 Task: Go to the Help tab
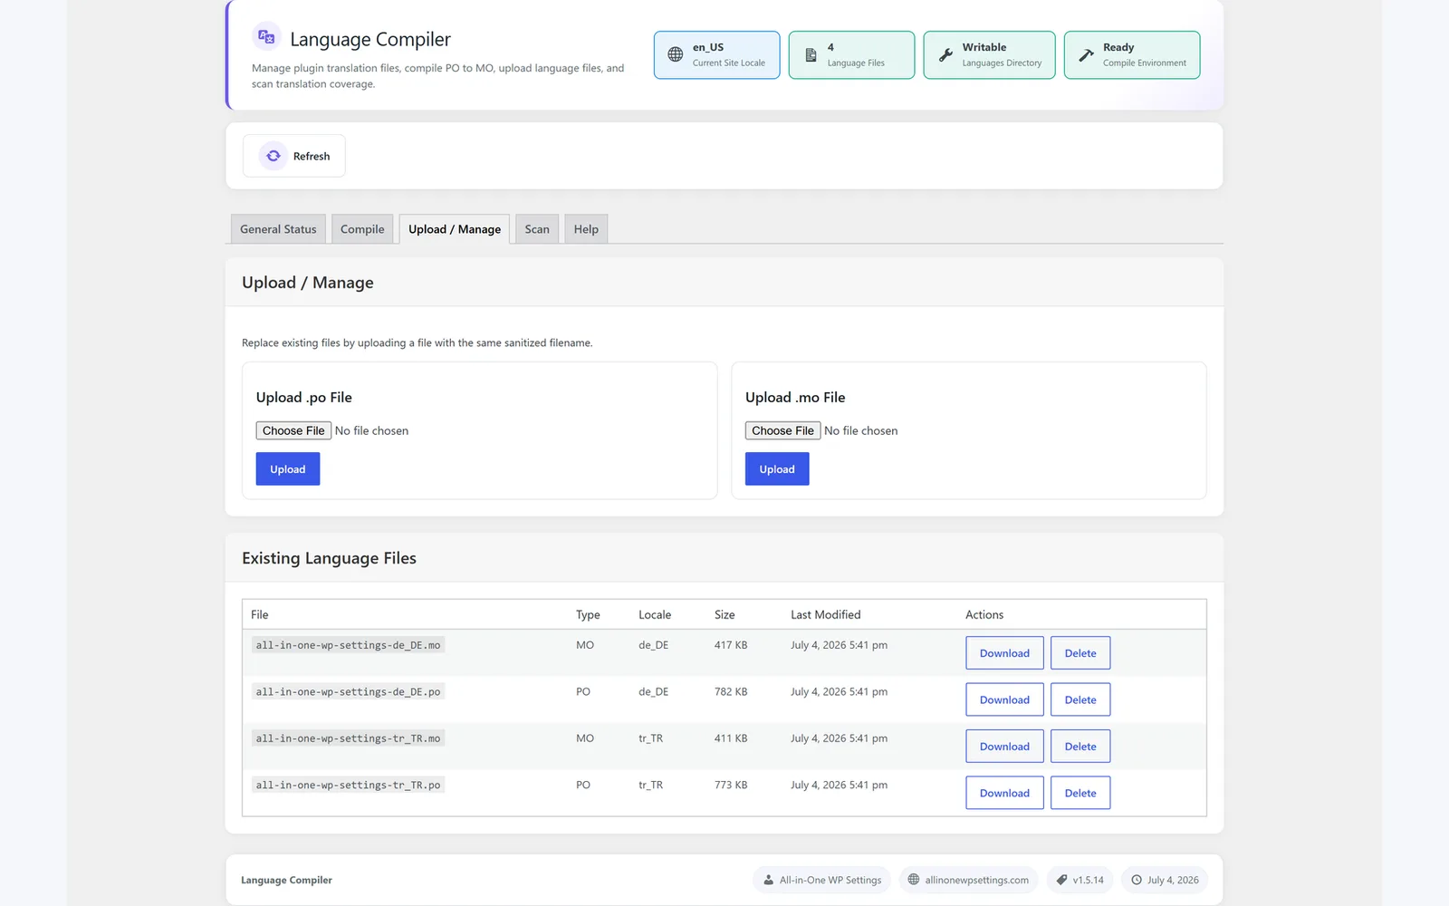(x=586, y=229)
